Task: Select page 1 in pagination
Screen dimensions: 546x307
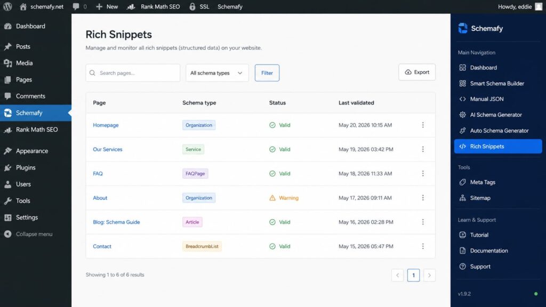Action: tap(413, 275)
